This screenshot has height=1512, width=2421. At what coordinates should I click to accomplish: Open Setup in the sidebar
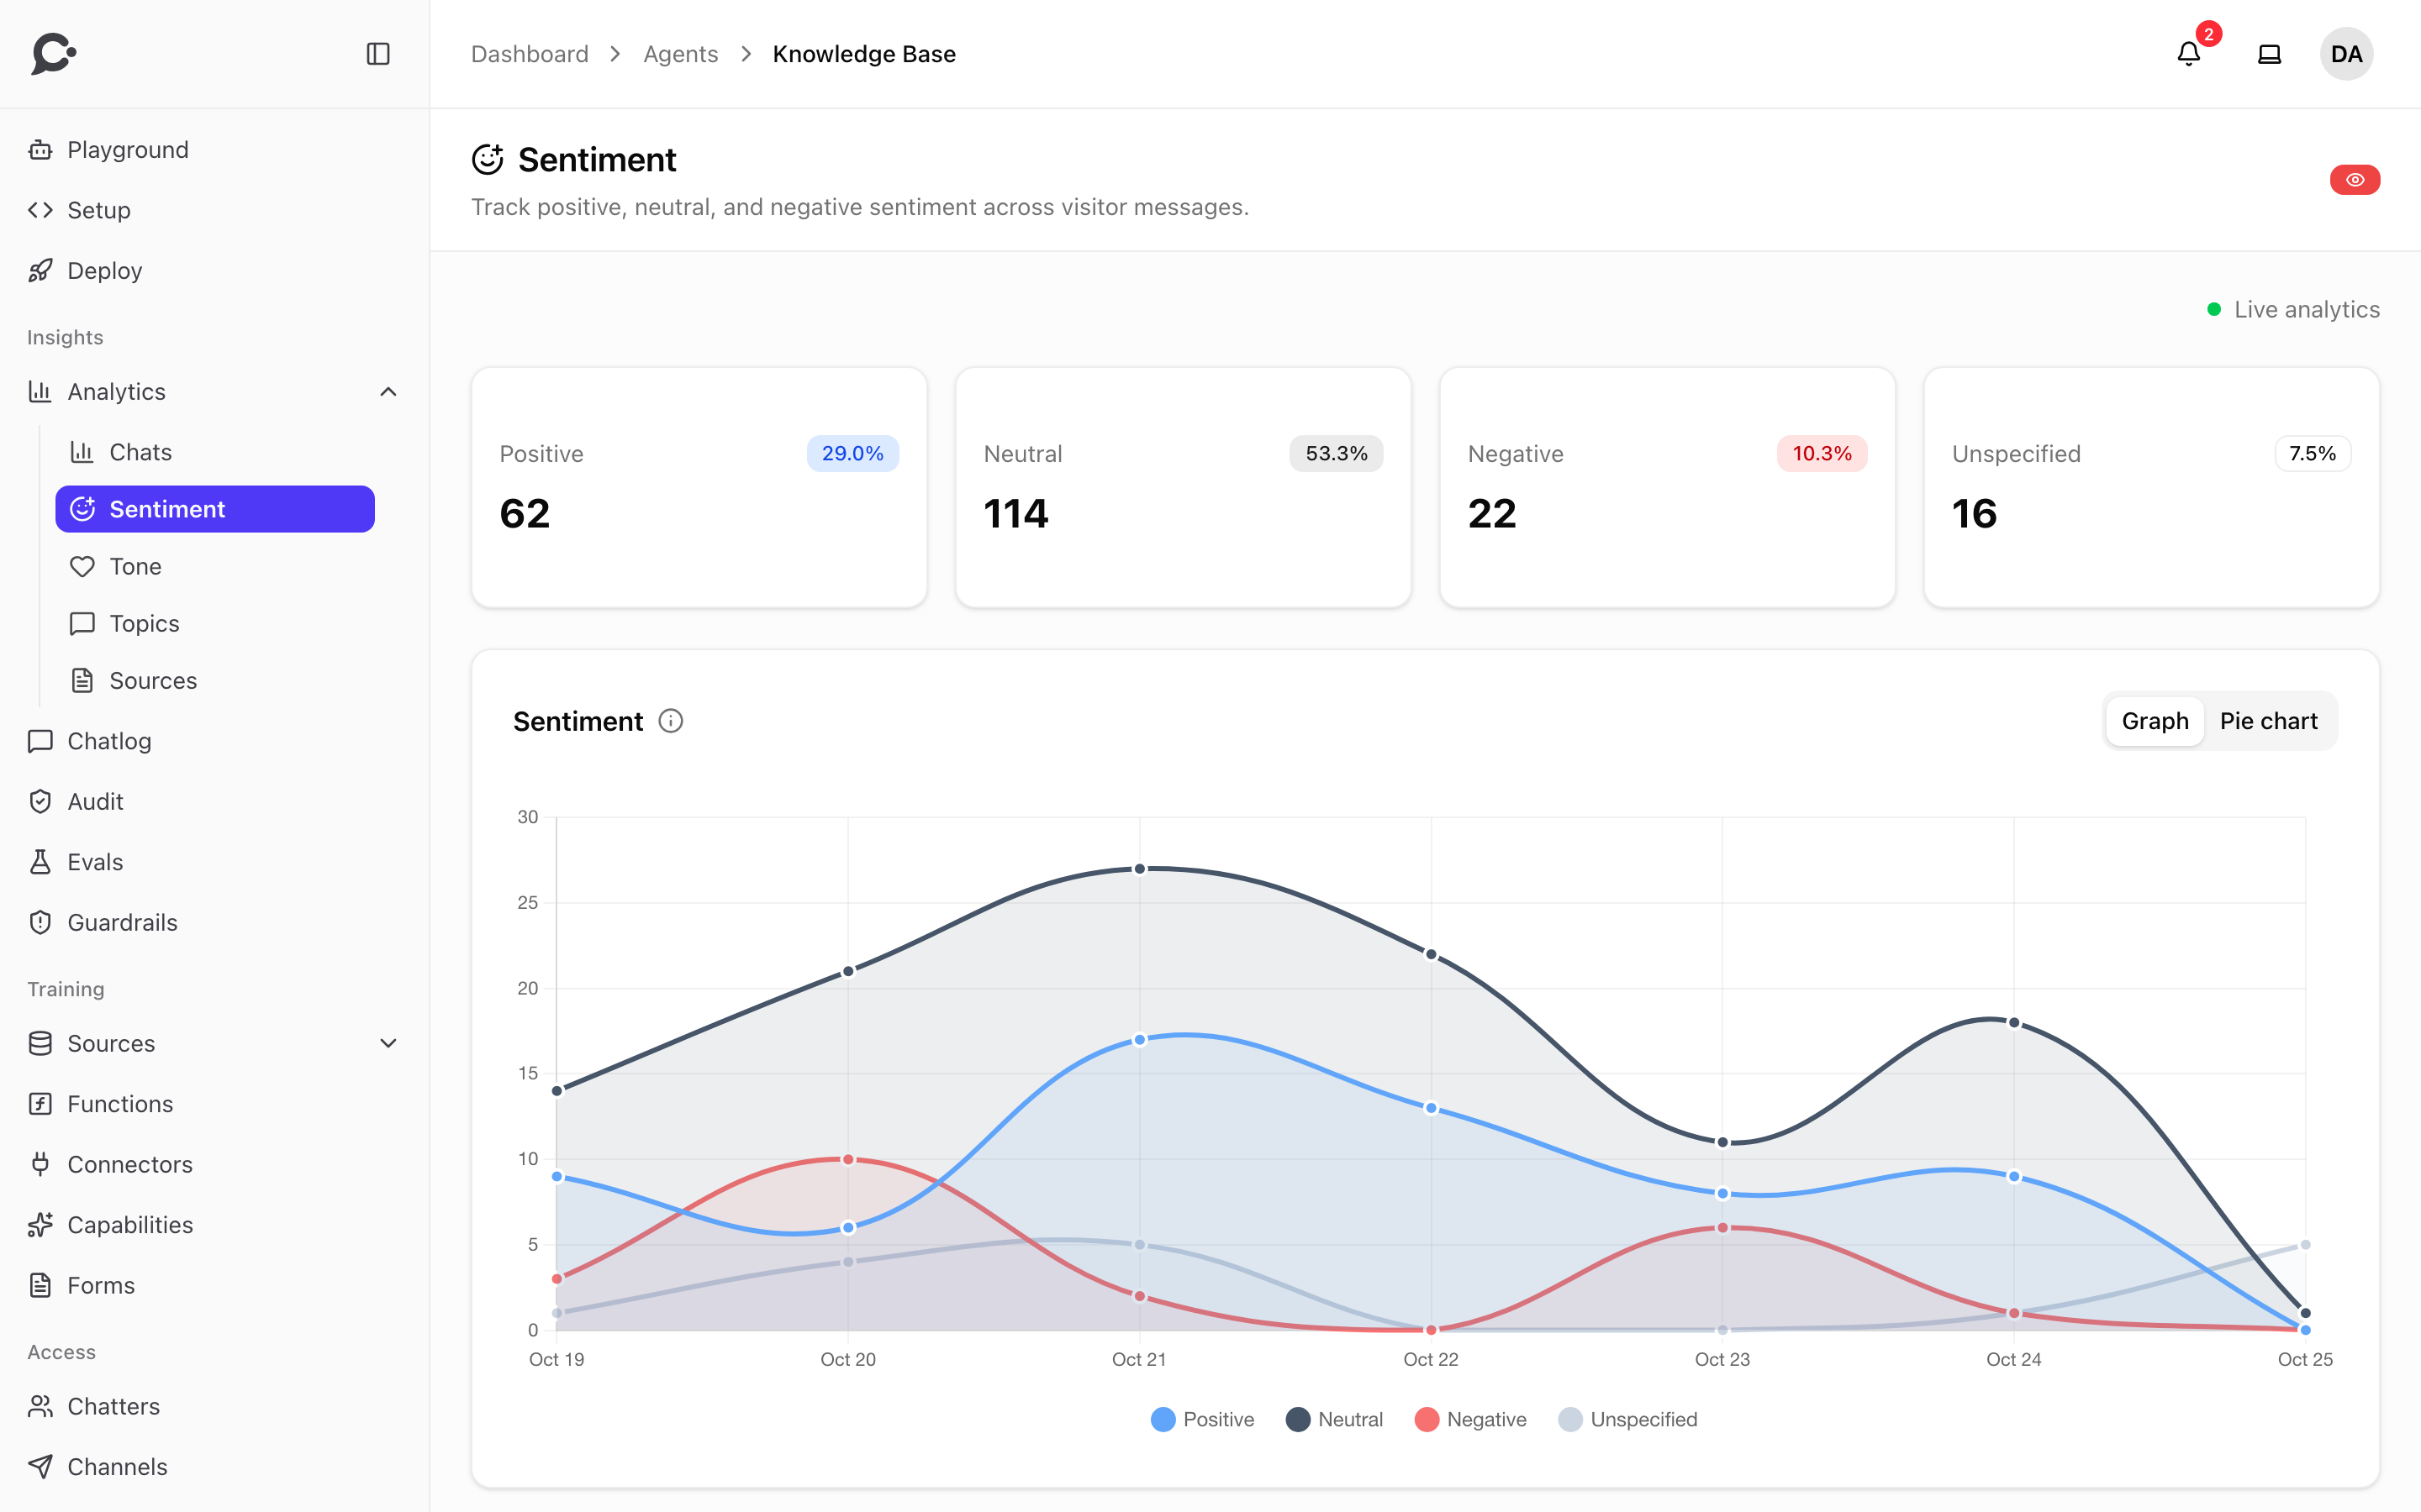point(215,210)
